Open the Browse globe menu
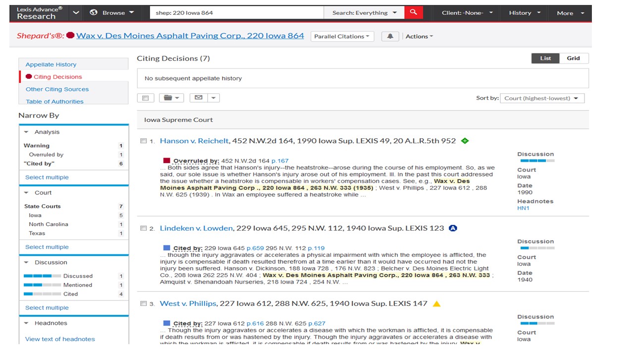The width and height of the screenshot is (634, 357). [112, 13]
